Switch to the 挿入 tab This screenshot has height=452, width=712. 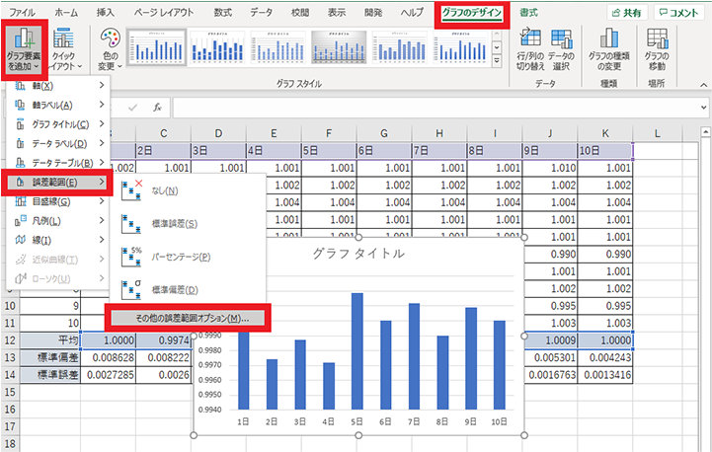coord(105,13)
